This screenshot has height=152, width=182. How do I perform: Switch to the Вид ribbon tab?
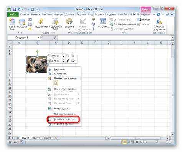pyautogui.click(x=90, y=15)
